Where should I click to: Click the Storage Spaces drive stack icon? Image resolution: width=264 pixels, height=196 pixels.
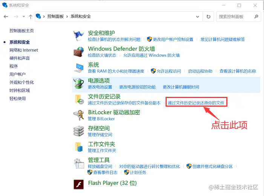tap(78, 131)
